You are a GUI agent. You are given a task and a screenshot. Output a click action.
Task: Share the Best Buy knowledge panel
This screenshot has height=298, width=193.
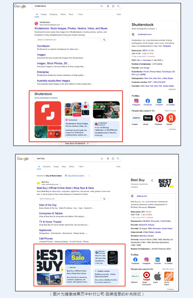[x=152, y=180]
